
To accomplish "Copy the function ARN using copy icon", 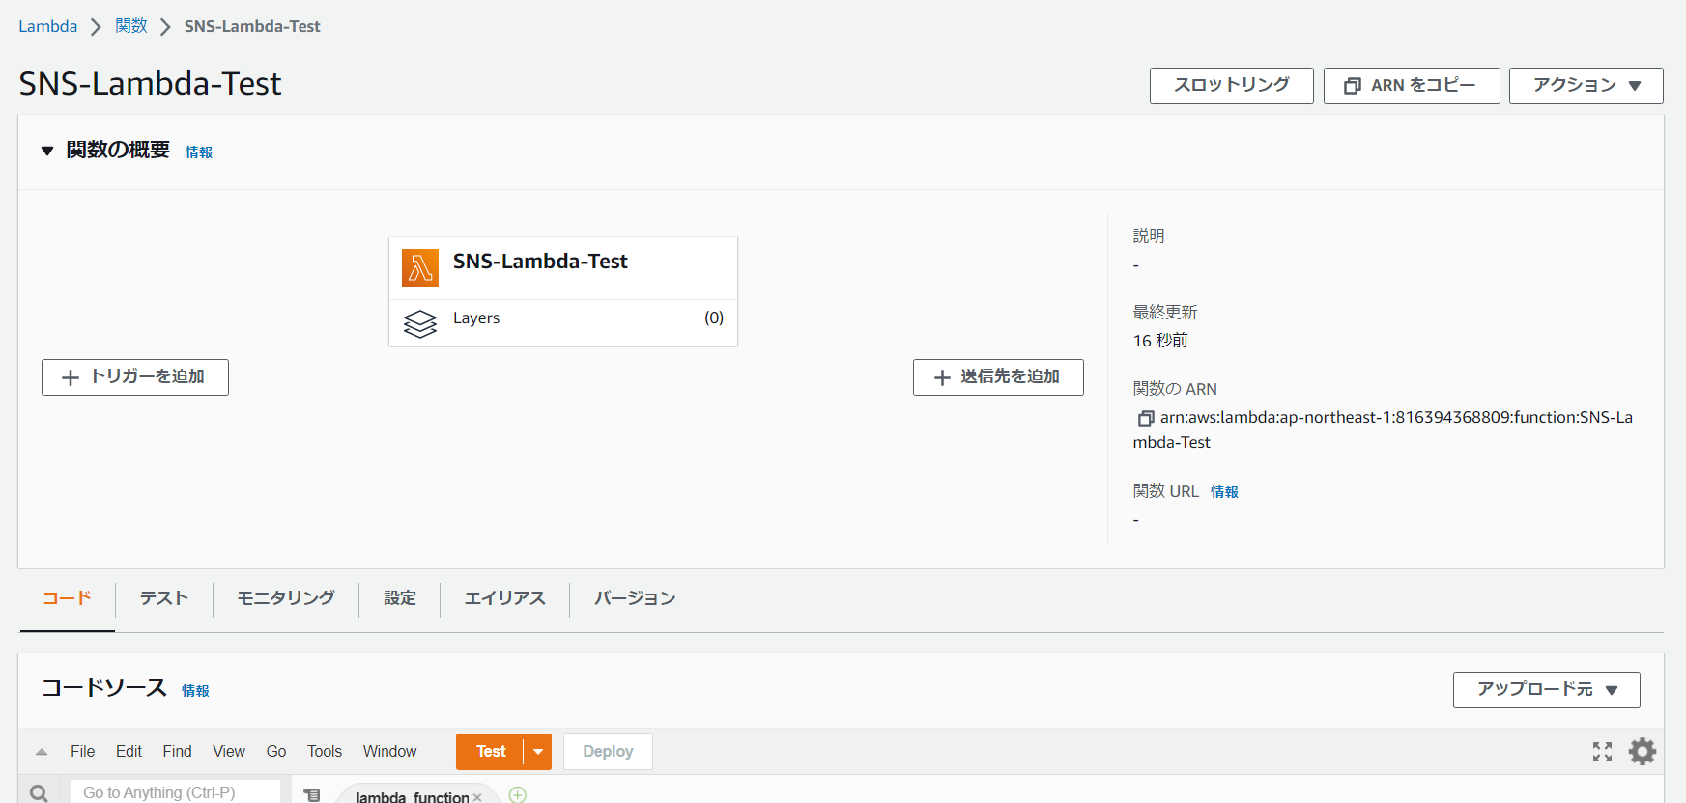I will 1146,418.
